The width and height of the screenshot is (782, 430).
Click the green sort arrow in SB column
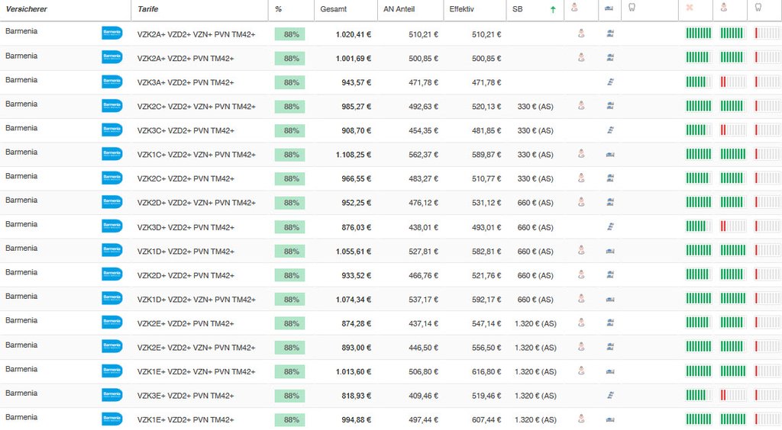tap(553, 9)
